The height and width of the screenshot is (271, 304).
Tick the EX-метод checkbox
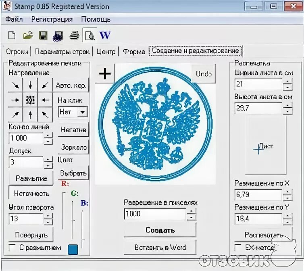238,248
